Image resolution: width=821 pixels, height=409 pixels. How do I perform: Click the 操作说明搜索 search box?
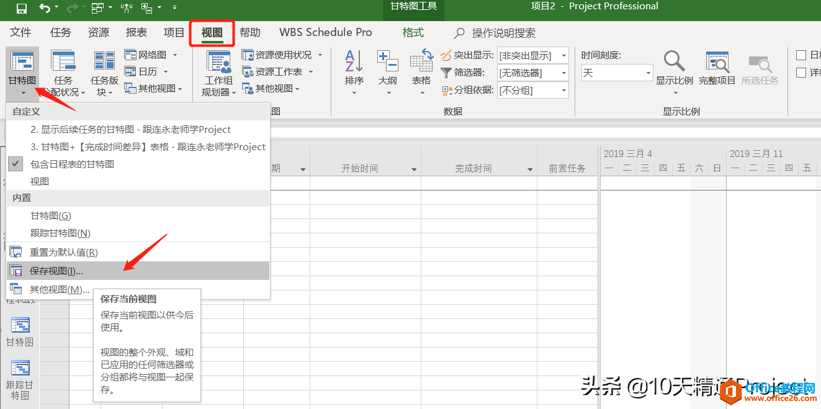pos(503,33)
